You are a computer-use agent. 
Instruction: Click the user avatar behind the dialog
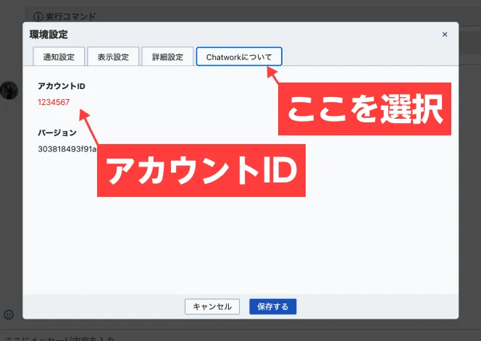click(9, 90)
